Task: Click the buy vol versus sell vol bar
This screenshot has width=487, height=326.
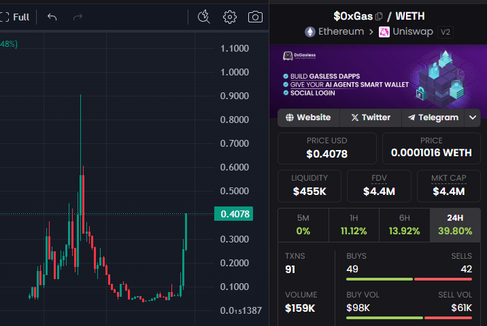Action: [x=409, y=318]
